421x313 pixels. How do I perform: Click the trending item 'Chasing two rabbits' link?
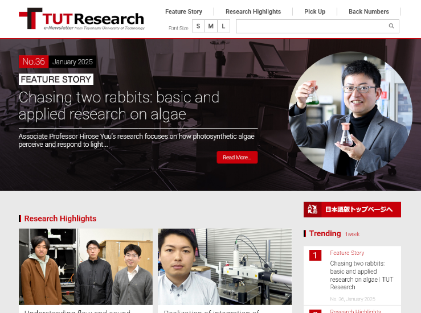[361, 275]
